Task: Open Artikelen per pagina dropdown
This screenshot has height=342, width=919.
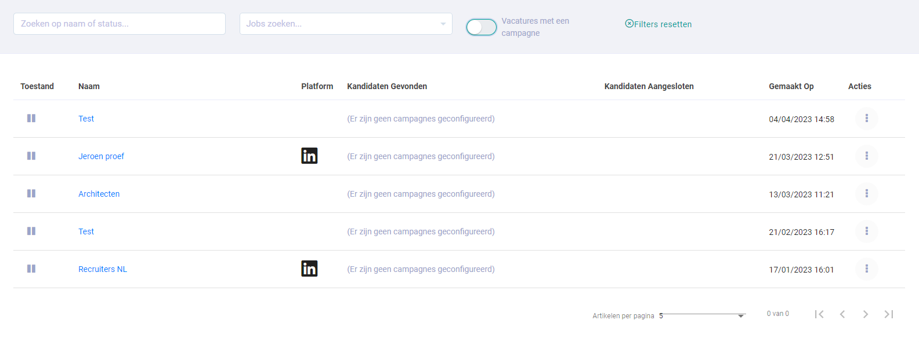Action: pos(702,315)
